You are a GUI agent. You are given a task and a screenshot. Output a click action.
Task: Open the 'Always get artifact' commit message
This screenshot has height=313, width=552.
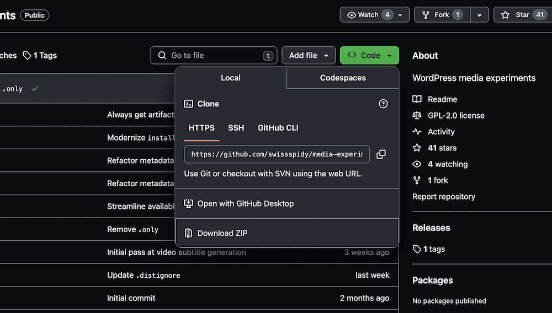pos(141,115)
